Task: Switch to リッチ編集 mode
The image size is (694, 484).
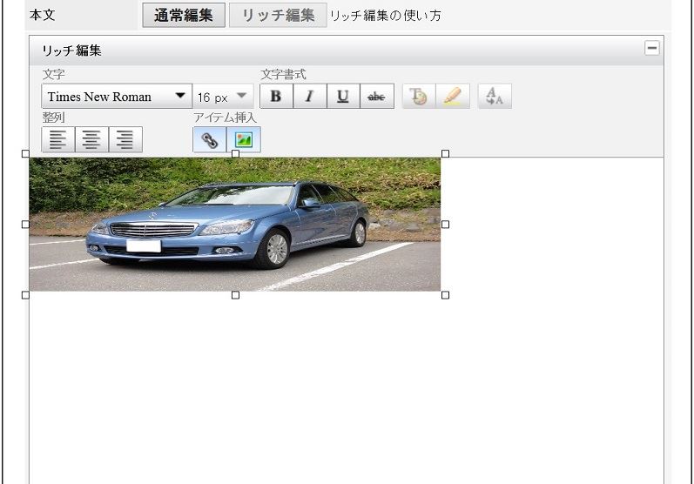Action: (278, 15)
